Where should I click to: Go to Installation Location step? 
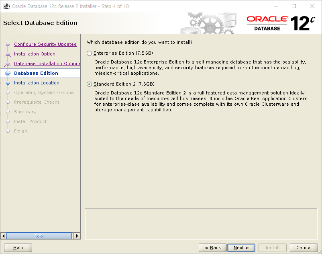37,83
